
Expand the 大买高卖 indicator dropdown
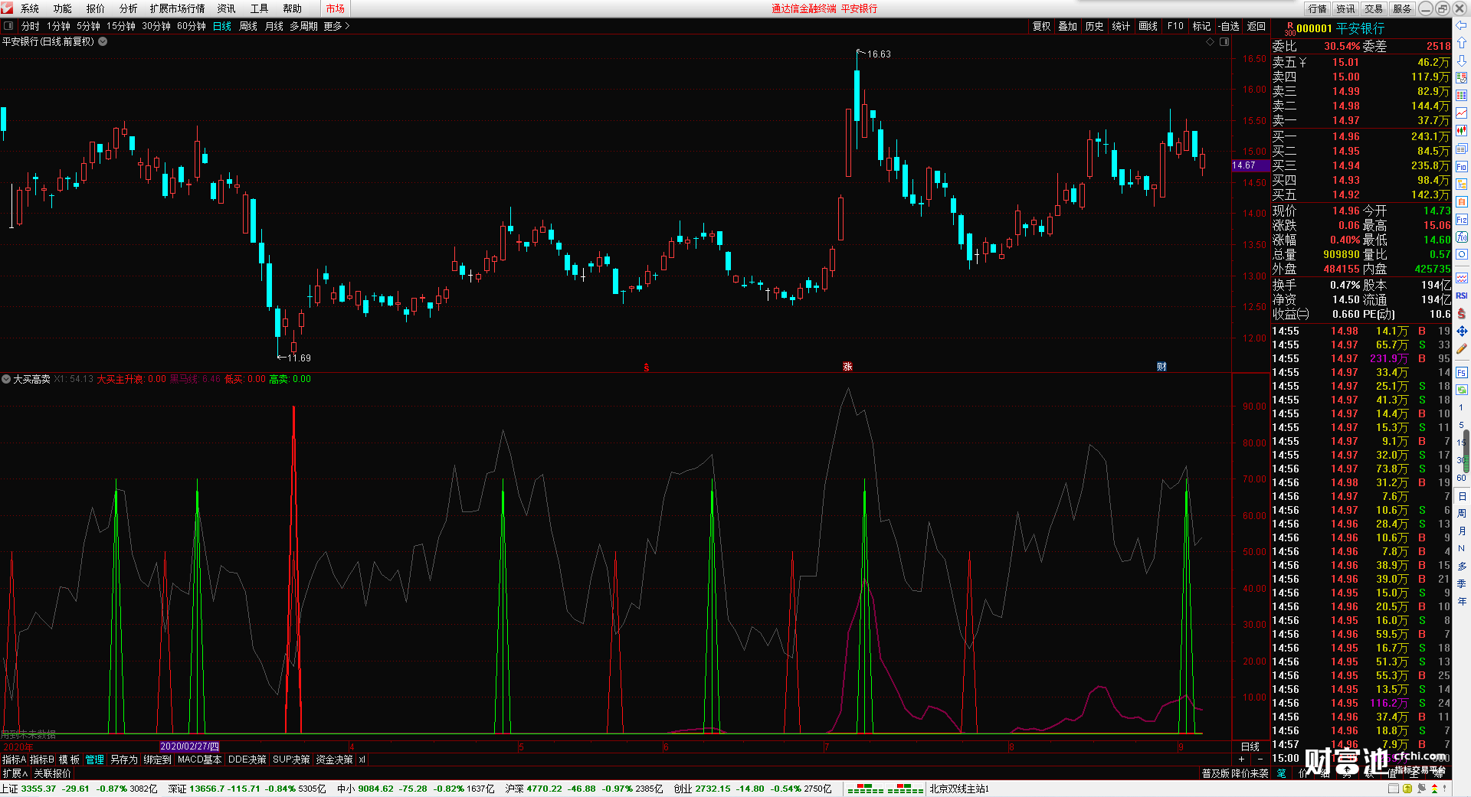[x=6, y=379]
